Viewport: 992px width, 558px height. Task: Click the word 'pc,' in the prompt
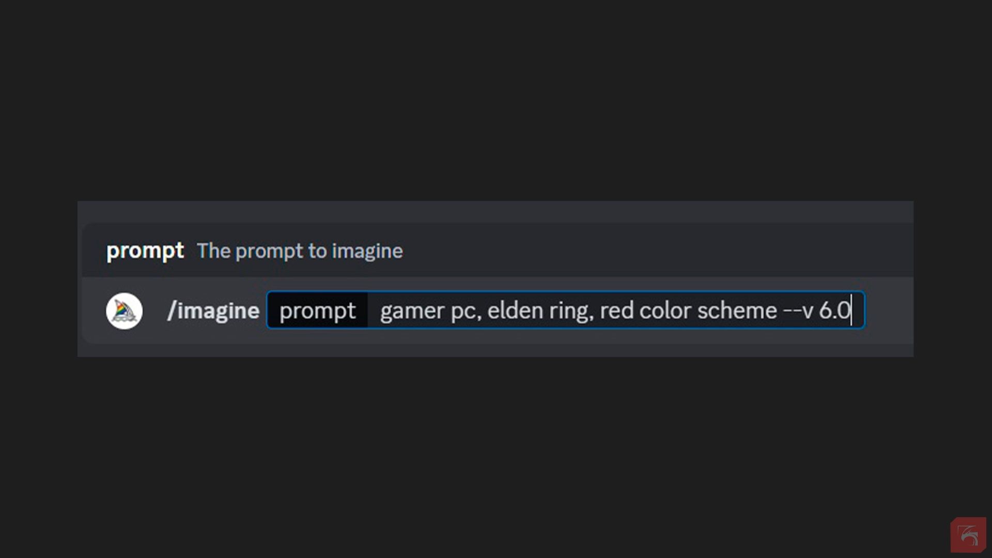[x=466, y=311]
